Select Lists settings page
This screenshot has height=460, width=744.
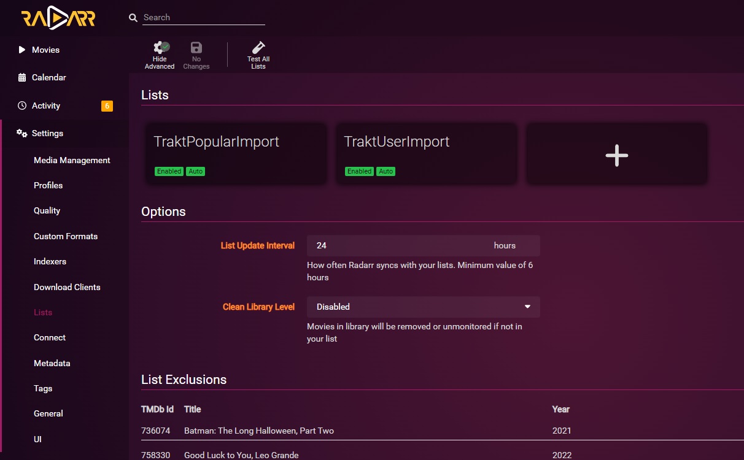(x=43, y=312)
